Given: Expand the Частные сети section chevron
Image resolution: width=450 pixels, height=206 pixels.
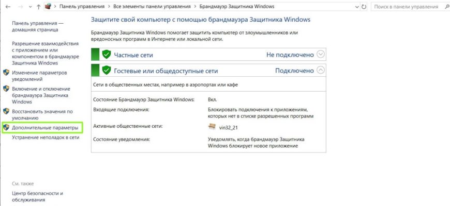Looking at the screenshot, I should click(321, 54).
